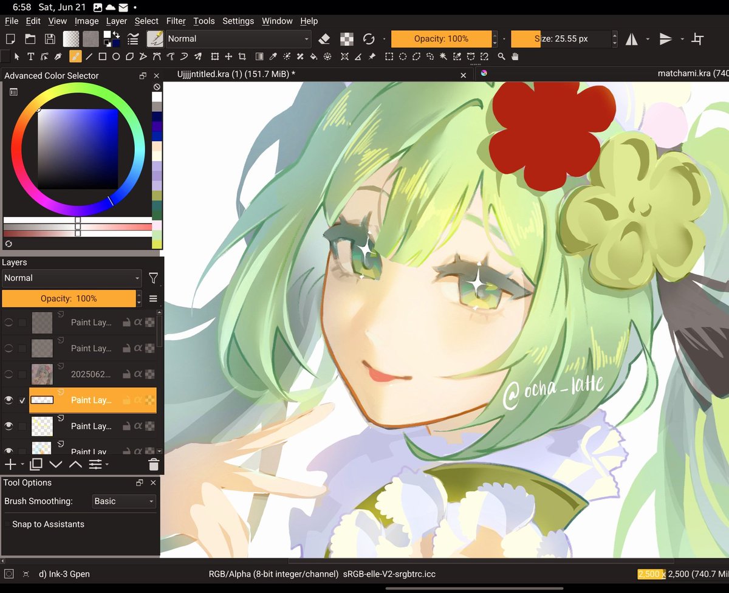Click the Opacity: 100% toolbar control
This screenshot has height=593, width=729.
442,38
